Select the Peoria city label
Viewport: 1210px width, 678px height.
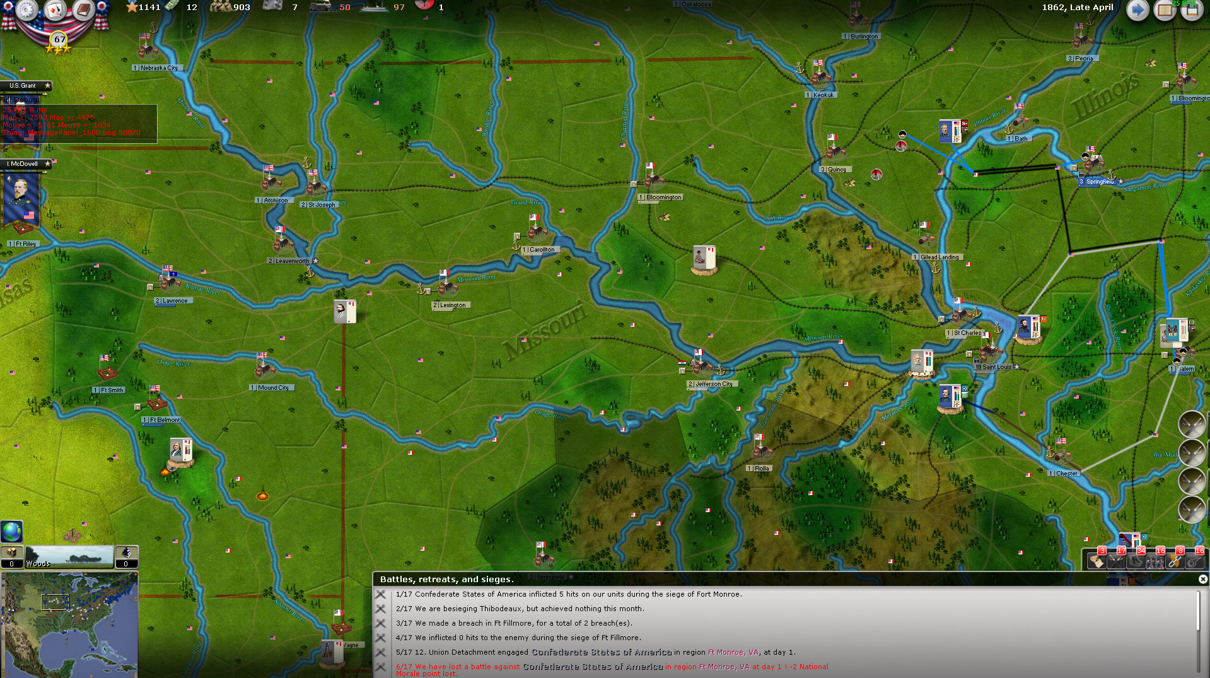pos(1082,59)
